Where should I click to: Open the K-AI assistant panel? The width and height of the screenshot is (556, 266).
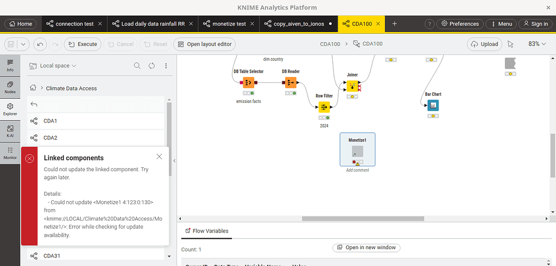(10, 131)
